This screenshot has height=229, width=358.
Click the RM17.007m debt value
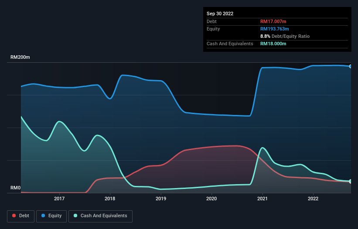273,21
